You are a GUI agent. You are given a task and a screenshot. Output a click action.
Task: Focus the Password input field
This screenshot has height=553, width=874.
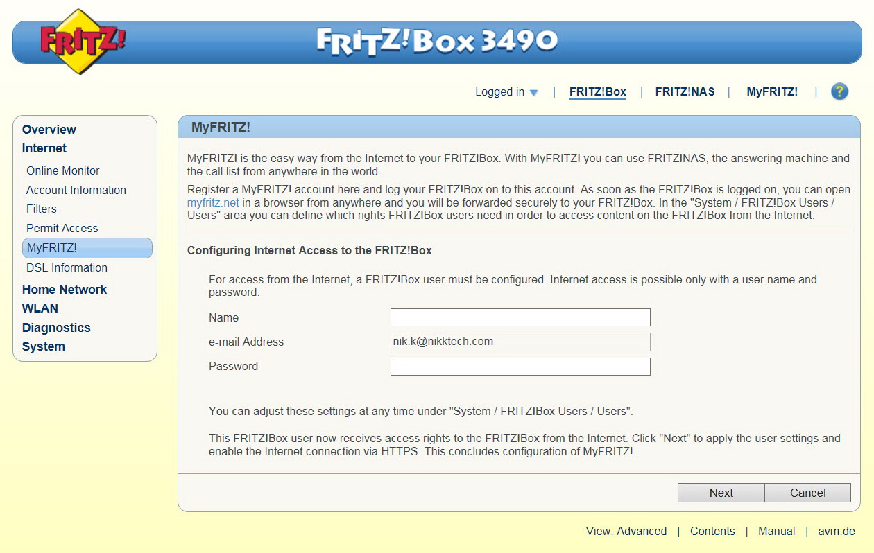pos(520,367)
